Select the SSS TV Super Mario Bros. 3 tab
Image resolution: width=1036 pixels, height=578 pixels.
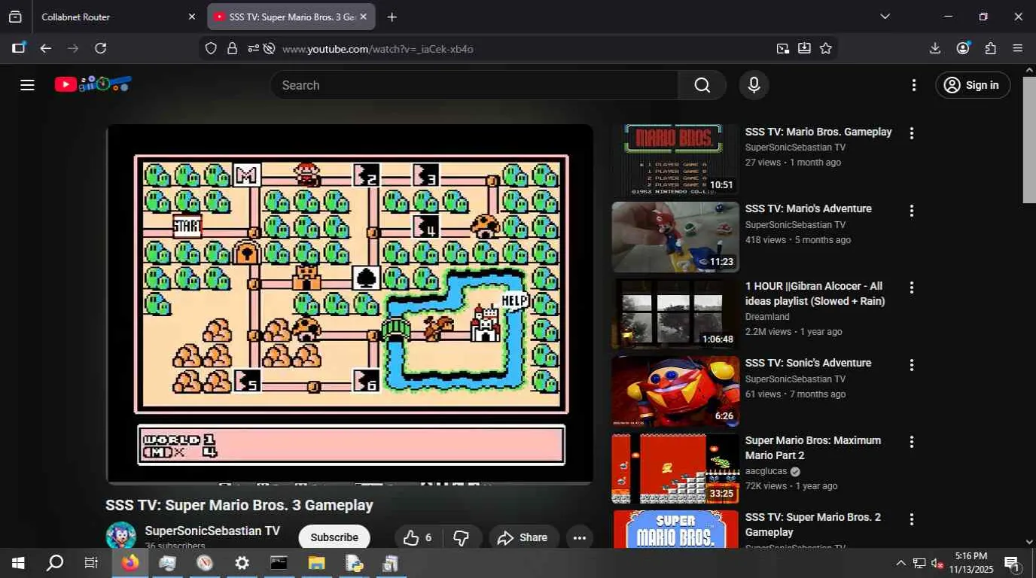[x=291, y=17]
